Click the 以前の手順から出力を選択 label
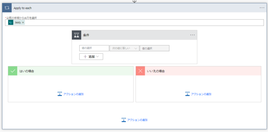This screenshot has height=132, width=268. [21, 18]
